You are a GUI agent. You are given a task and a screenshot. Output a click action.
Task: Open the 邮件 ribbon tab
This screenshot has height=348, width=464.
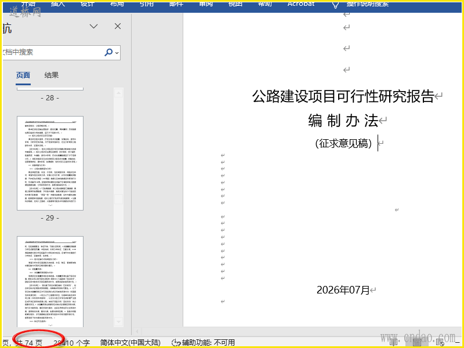pyautogui.click(x=176, y=4)
